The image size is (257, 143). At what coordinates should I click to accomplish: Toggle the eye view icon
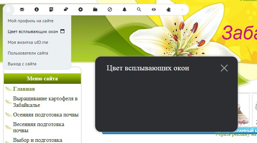click(x=154, y=10)
